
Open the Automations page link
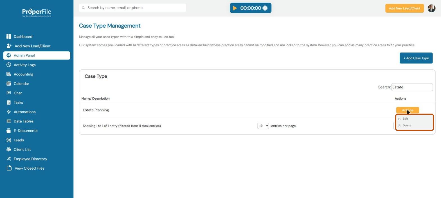[24, 112]
